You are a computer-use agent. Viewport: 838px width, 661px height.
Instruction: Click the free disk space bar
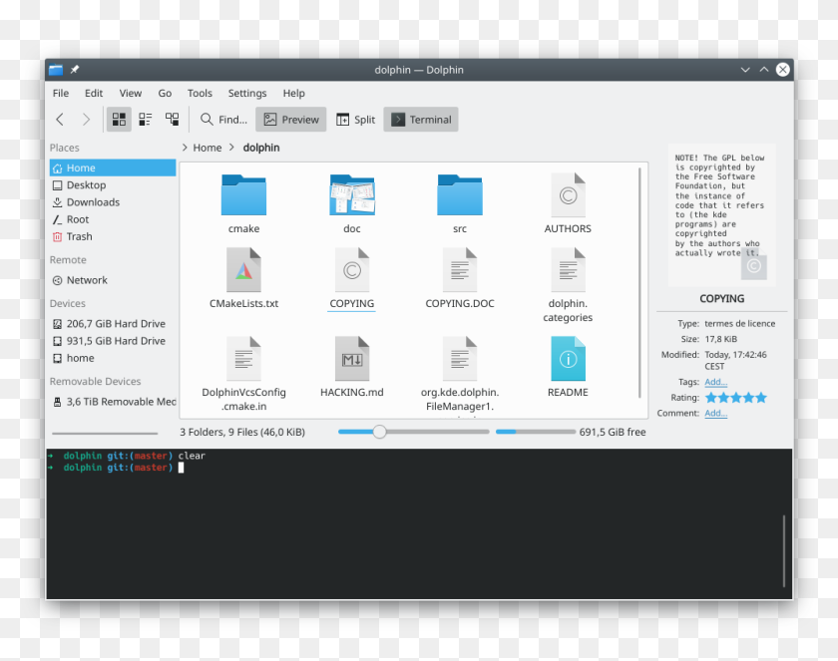click(536, 432)
